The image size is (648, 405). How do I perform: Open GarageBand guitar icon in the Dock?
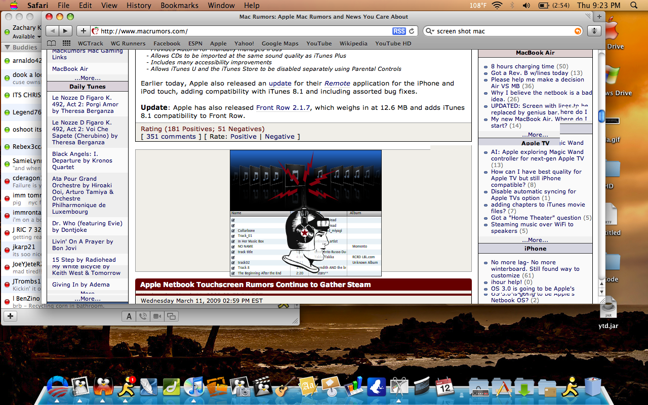285,387
